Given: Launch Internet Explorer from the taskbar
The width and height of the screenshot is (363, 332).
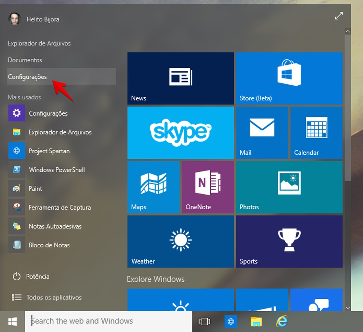Looking at the screenshot, I should pos(282,321).
